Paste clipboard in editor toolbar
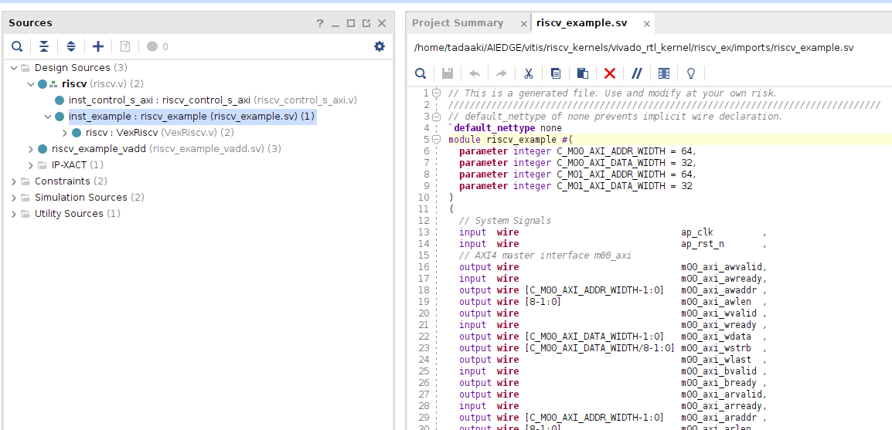Viewport: 892px width, 430px height. click(x=583, y=73)
